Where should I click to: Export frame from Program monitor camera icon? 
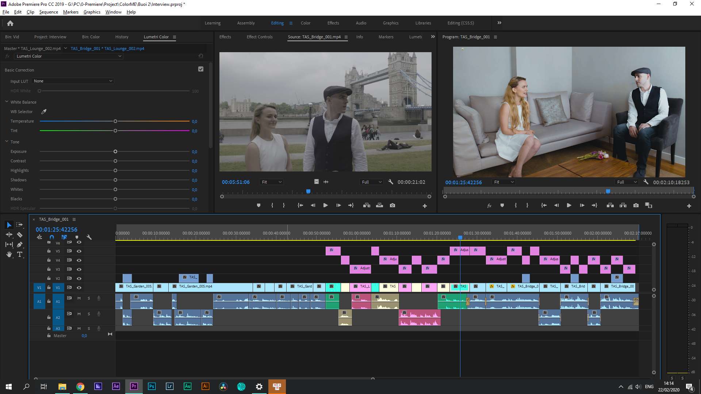coord(636,205)
